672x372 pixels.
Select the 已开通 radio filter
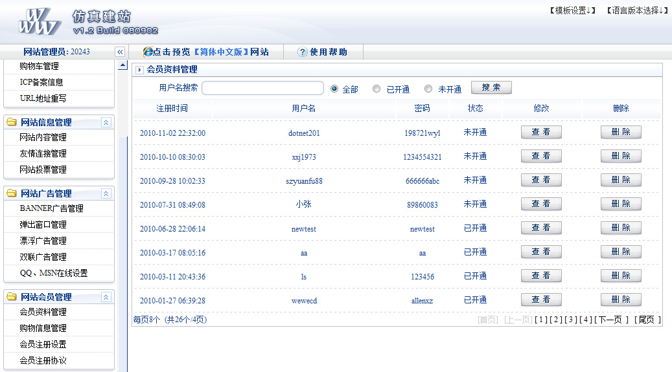coord(377,89)
